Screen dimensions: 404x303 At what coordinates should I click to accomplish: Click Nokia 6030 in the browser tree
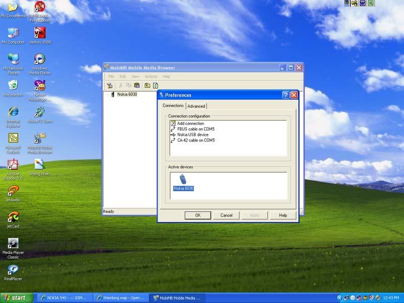(127, 94)
